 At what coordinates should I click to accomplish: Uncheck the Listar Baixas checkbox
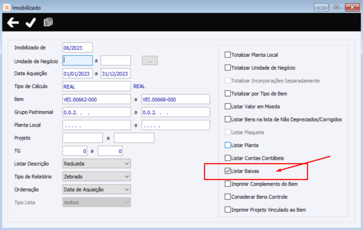click(x=228, y=171)
